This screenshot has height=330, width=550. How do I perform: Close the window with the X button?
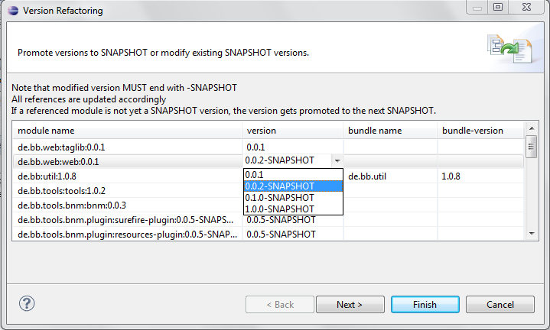[x=526, y=7]
